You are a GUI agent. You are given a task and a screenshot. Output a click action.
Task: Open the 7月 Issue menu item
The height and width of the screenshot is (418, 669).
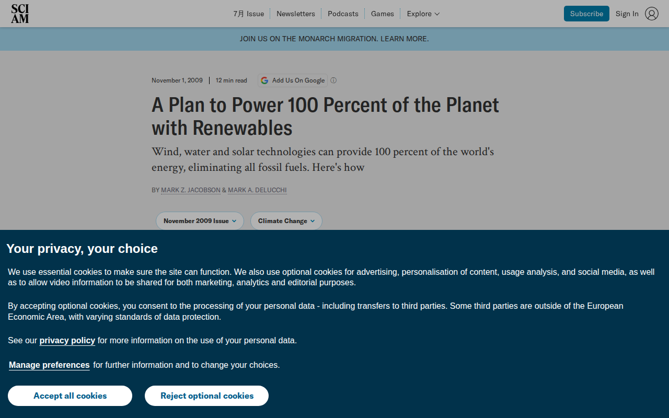click(248, 14)
